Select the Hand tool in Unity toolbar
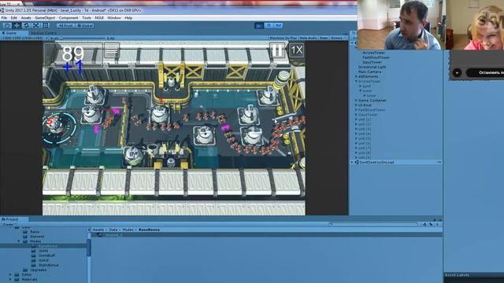Screen dimensions: 504x283 7,25
